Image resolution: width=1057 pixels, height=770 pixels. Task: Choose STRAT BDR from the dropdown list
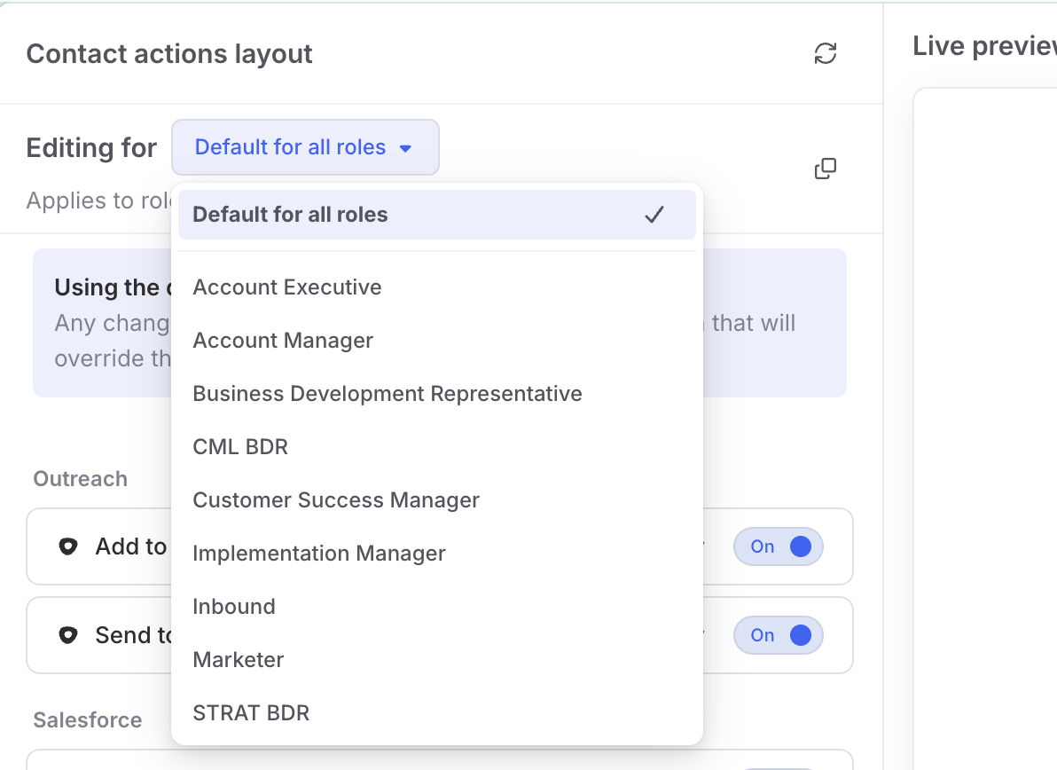tap(251, 713)
